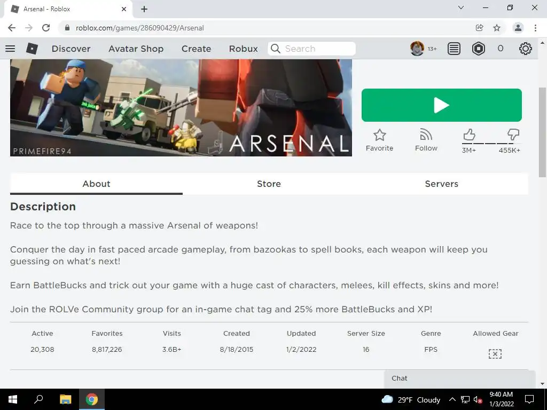Click the 20,308 active players value
This screenshot has height=410, width=547.
42,349
